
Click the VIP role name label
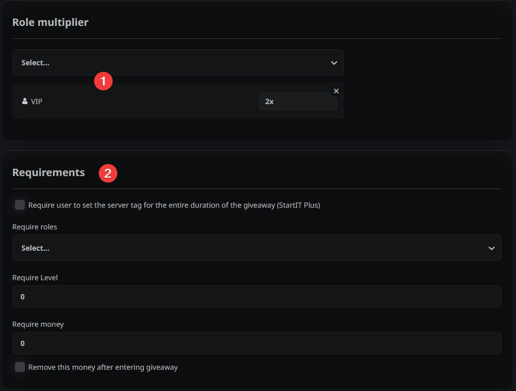pyautogui.click(x=37, y=102)
